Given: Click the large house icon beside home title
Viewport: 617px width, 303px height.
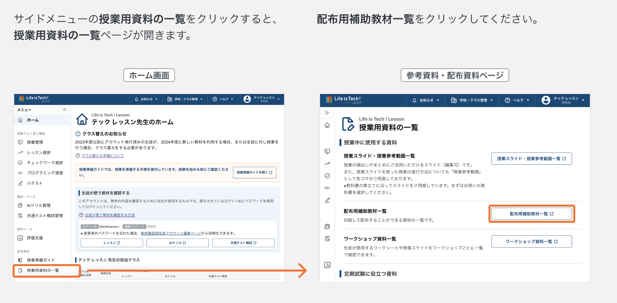Looking at the screenshot, I should 82,119.
